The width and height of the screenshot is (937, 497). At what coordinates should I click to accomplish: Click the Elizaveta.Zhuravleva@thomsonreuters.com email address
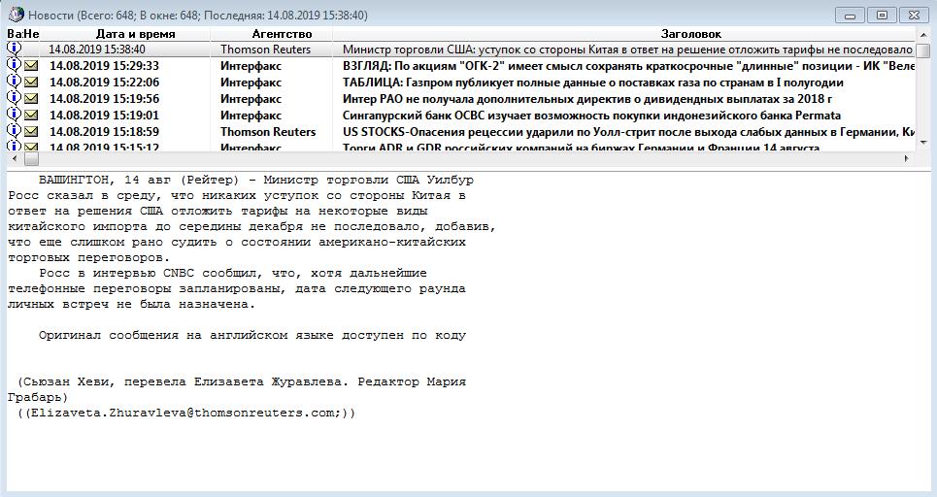pos(184,414)
